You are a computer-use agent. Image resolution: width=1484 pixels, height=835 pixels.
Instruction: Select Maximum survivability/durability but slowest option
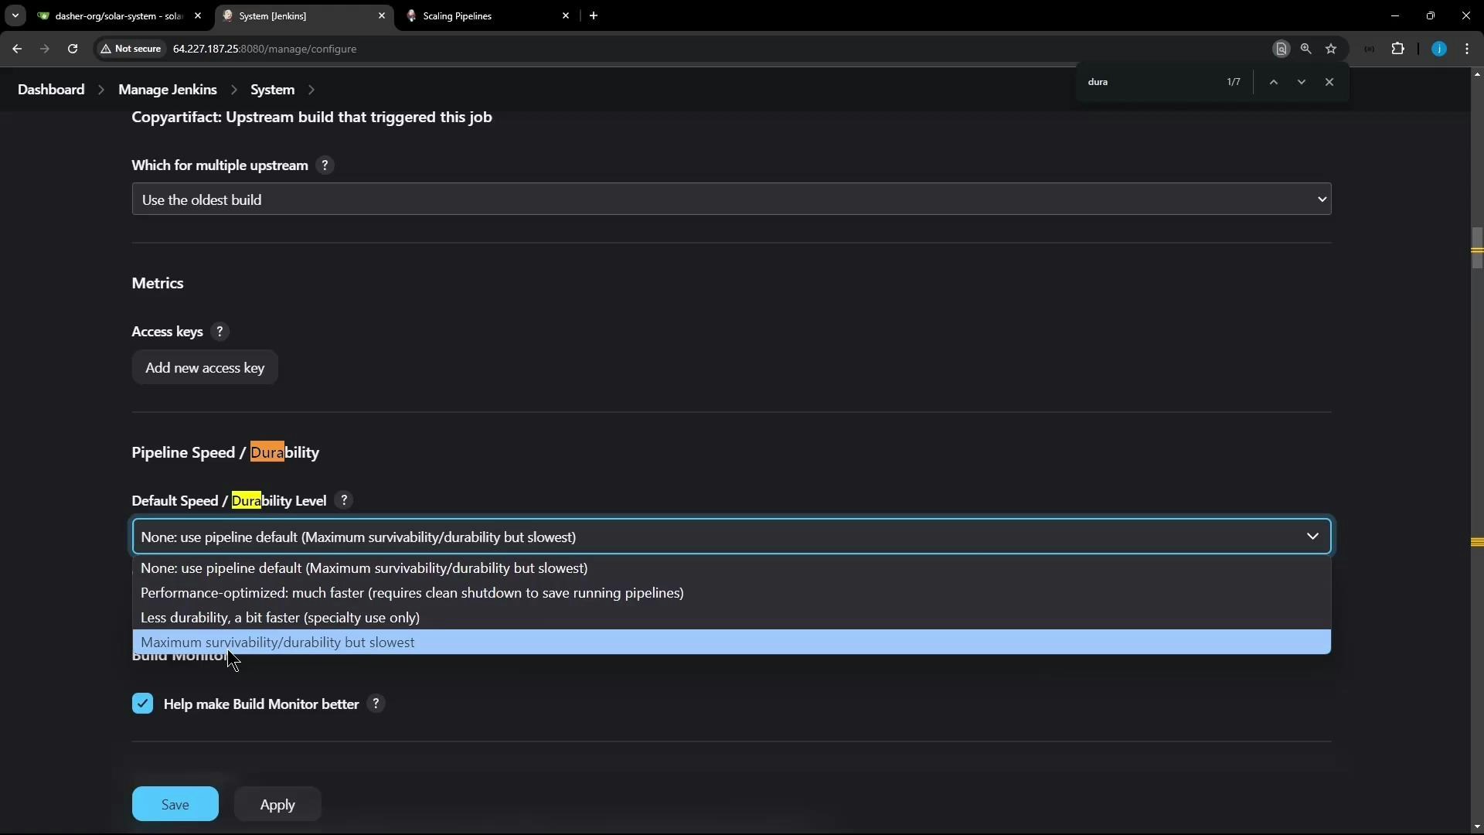pos(278,642)
